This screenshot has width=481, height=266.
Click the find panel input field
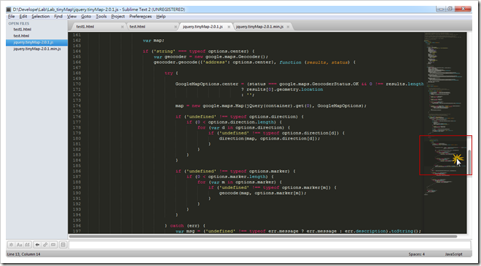270,245
